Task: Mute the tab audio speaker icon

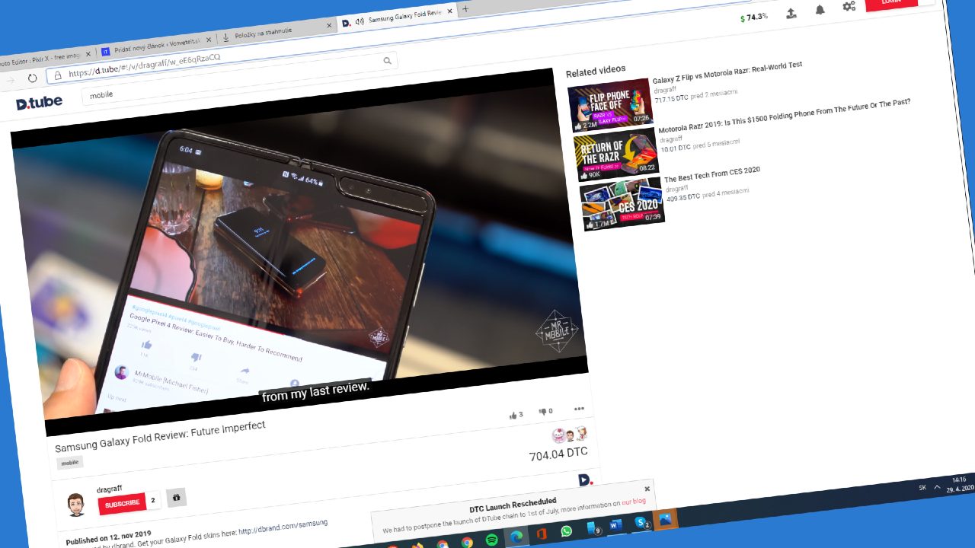Action: pyautogui.click(x=360, y=22)
